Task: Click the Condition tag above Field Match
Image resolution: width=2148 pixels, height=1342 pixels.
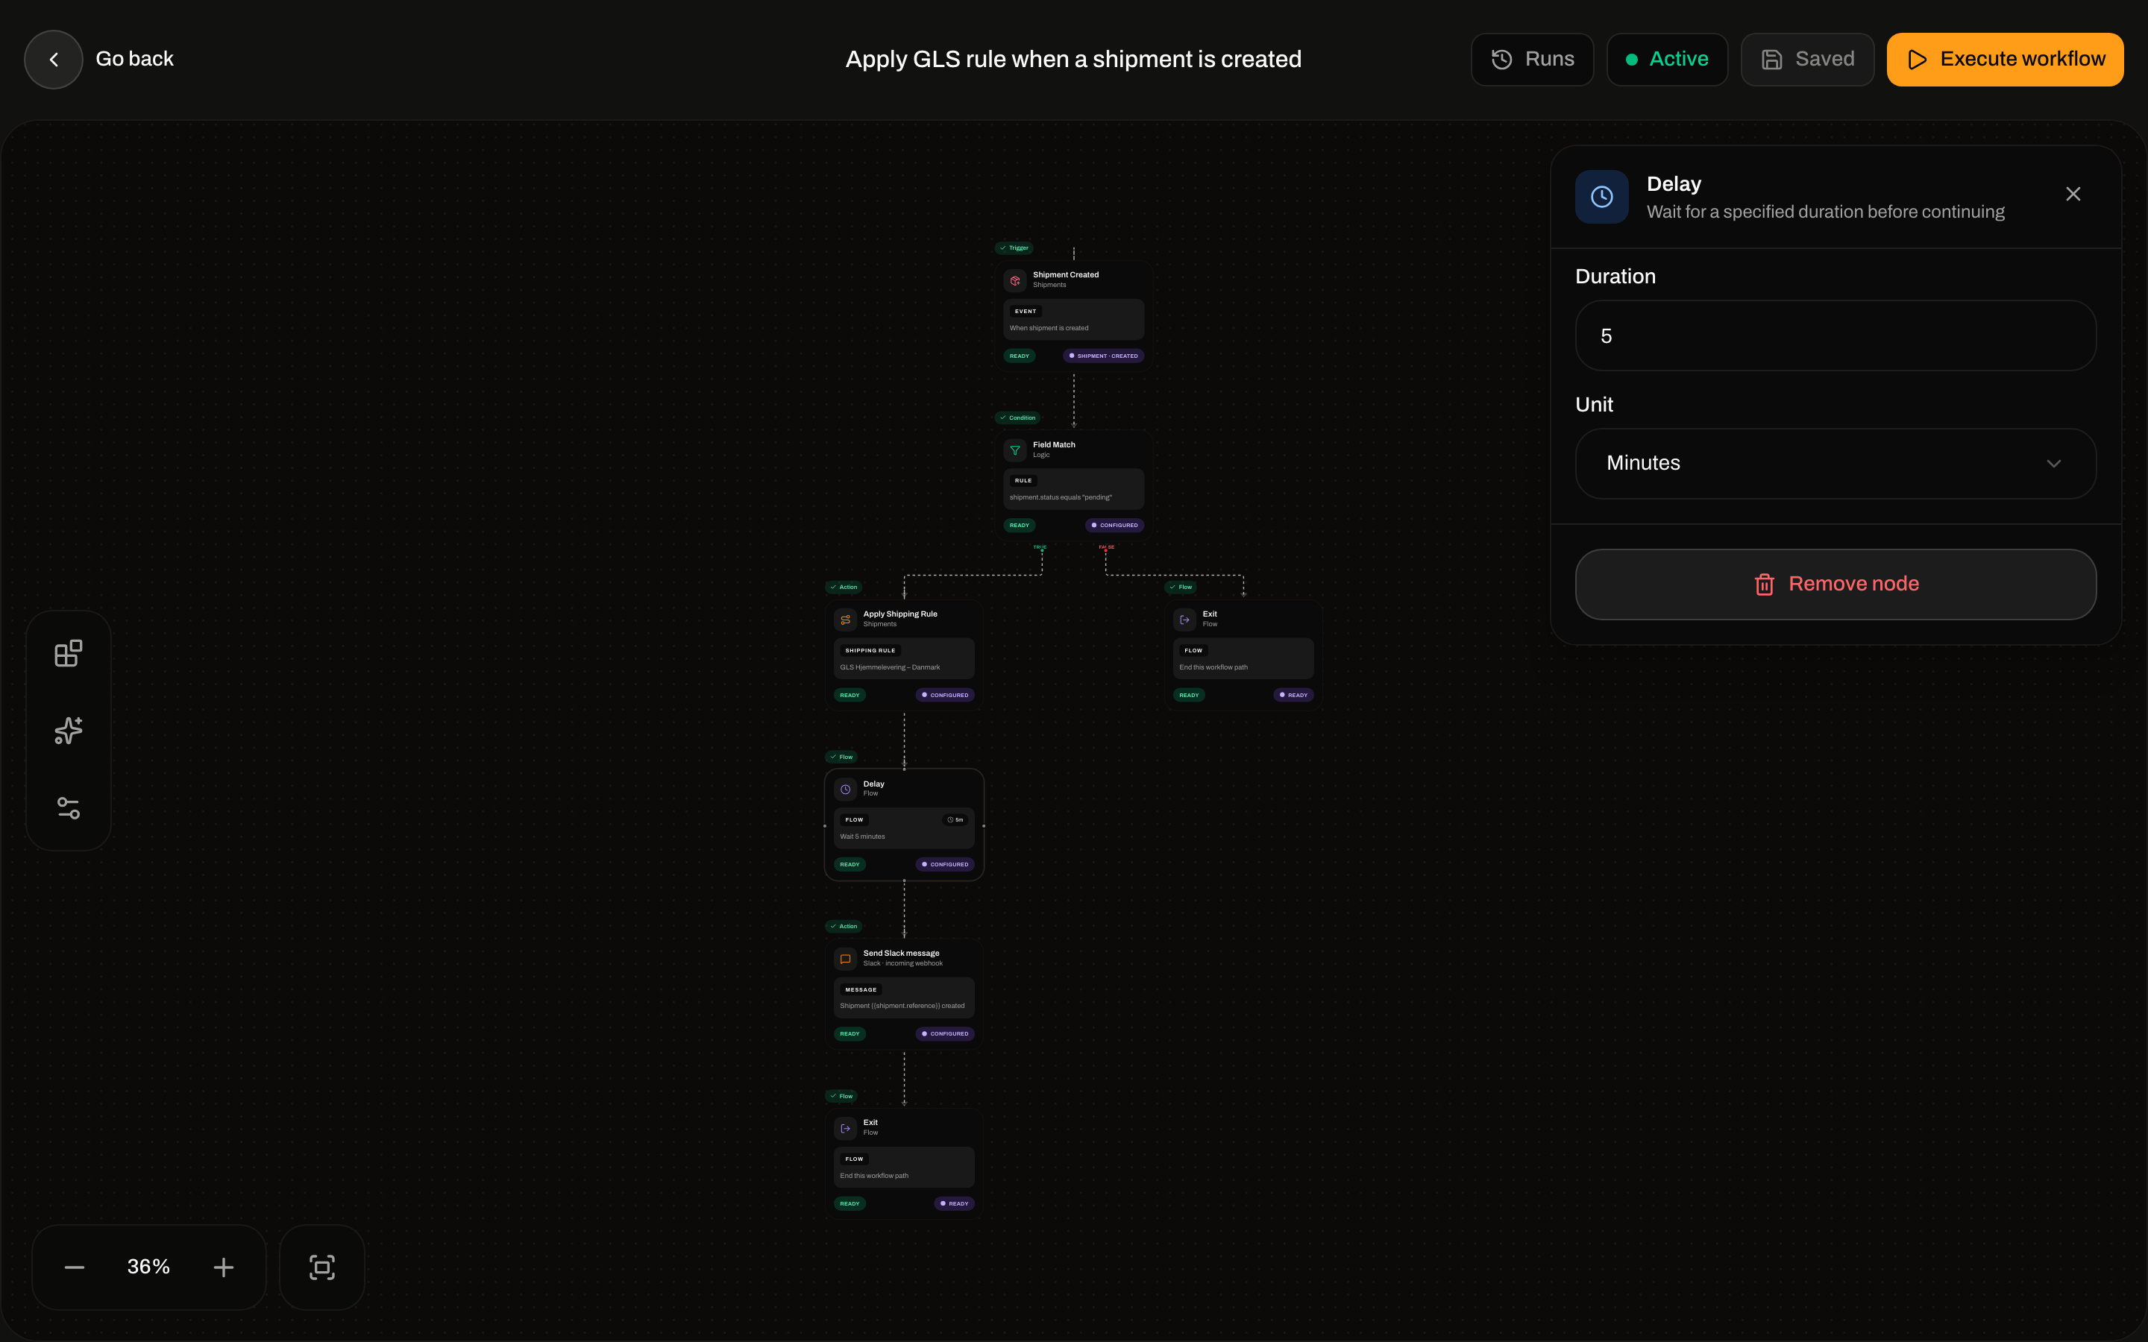Action: [1017, 418]
